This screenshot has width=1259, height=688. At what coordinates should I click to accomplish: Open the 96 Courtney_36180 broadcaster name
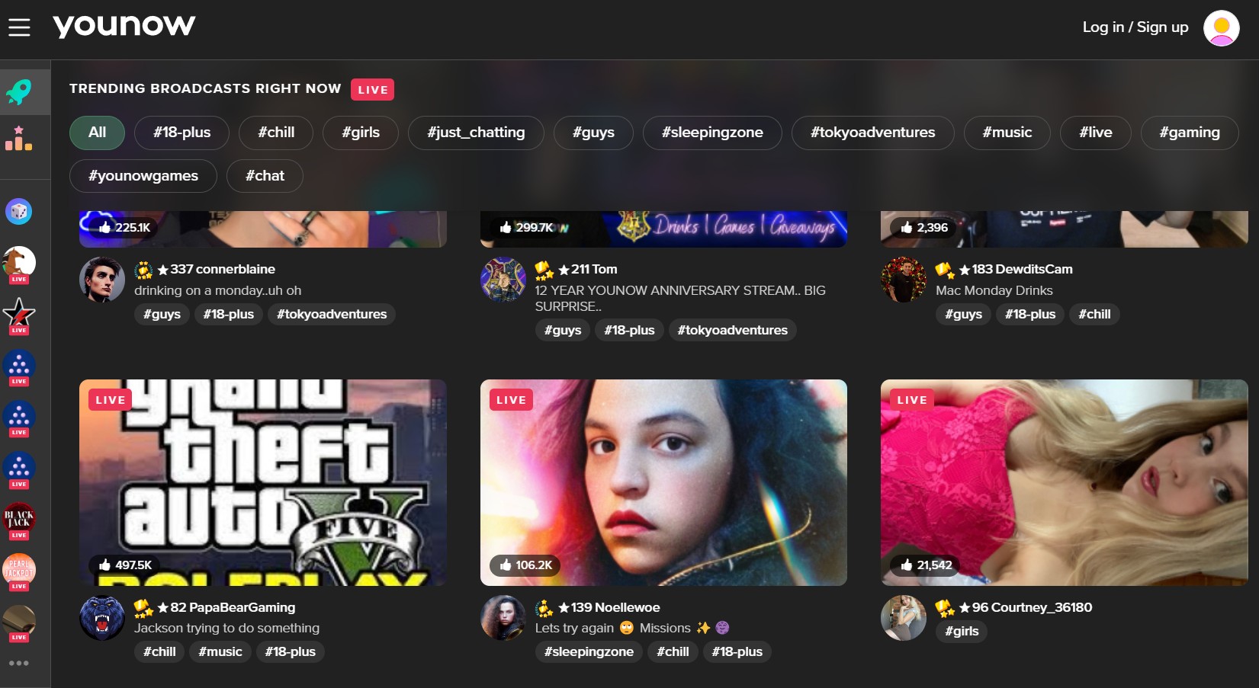pos(1026,607)
